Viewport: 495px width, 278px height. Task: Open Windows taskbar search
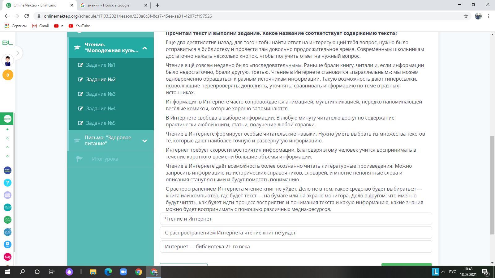coord(22,272)
